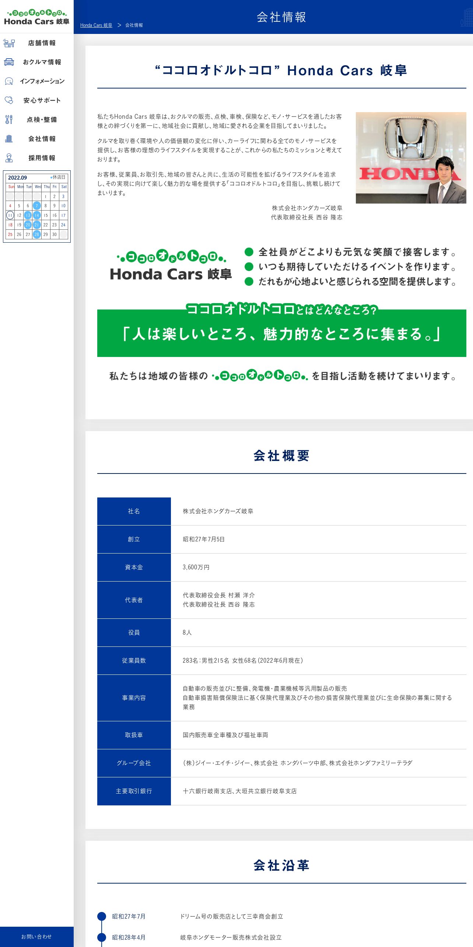The width and height of the screenshot is (473, 947).
Task: Click the 昭和28年4月 timeline marker dot
Action: (x=102, y=937)
